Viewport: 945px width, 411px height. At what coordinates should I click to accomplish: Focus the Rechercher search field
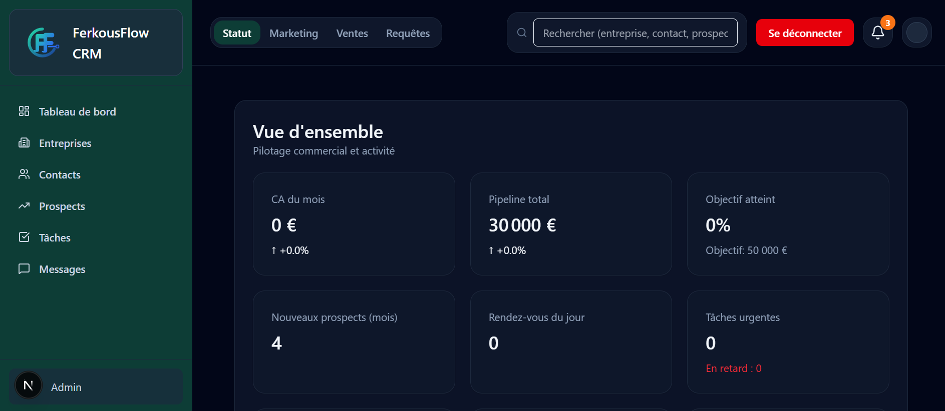(635, 32)
